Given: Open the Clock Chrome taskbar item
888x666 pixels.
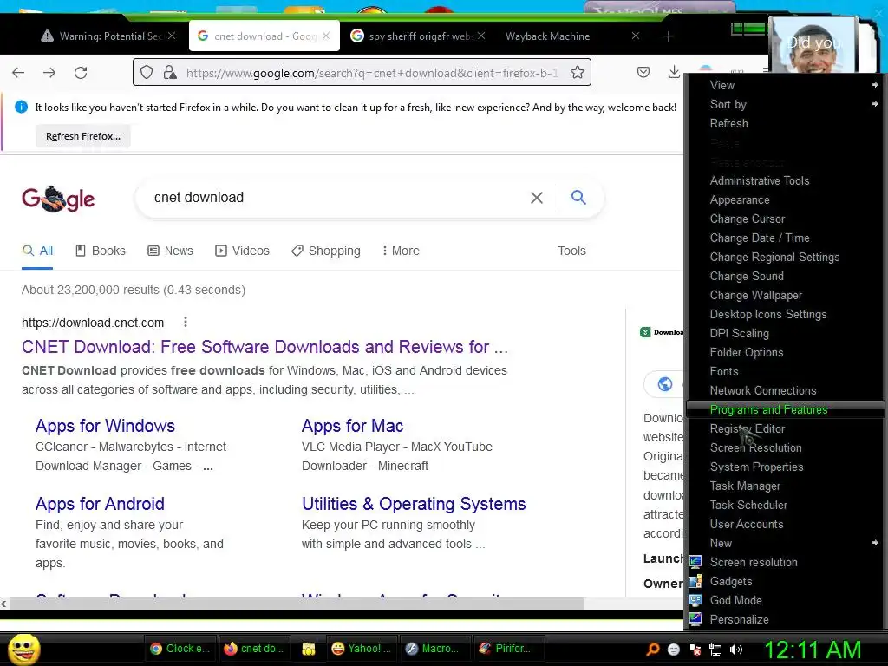Looking at the screenshot, I should click(179, 649).
